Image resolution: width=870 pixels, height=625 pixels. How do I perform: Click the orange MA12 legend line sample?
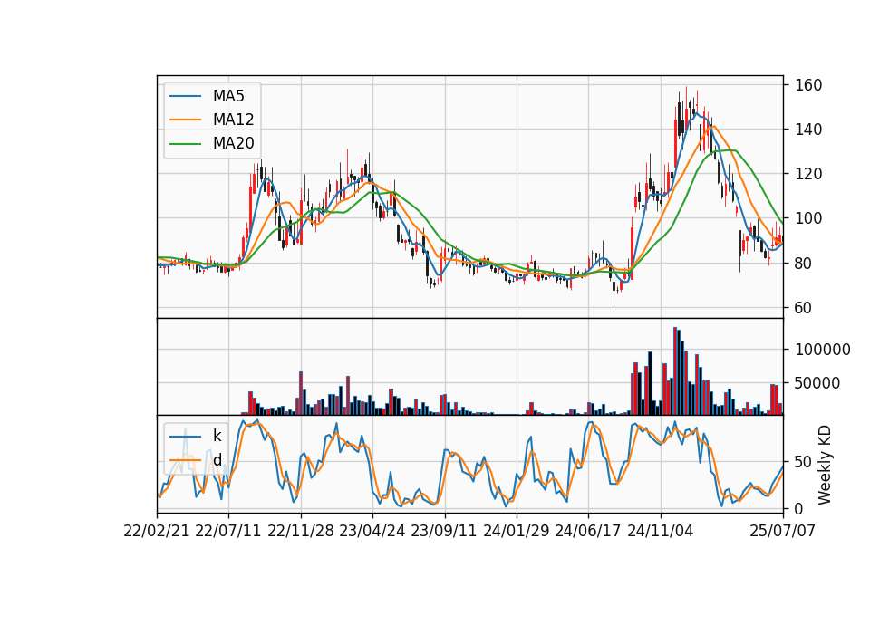(x=185, y=120)
